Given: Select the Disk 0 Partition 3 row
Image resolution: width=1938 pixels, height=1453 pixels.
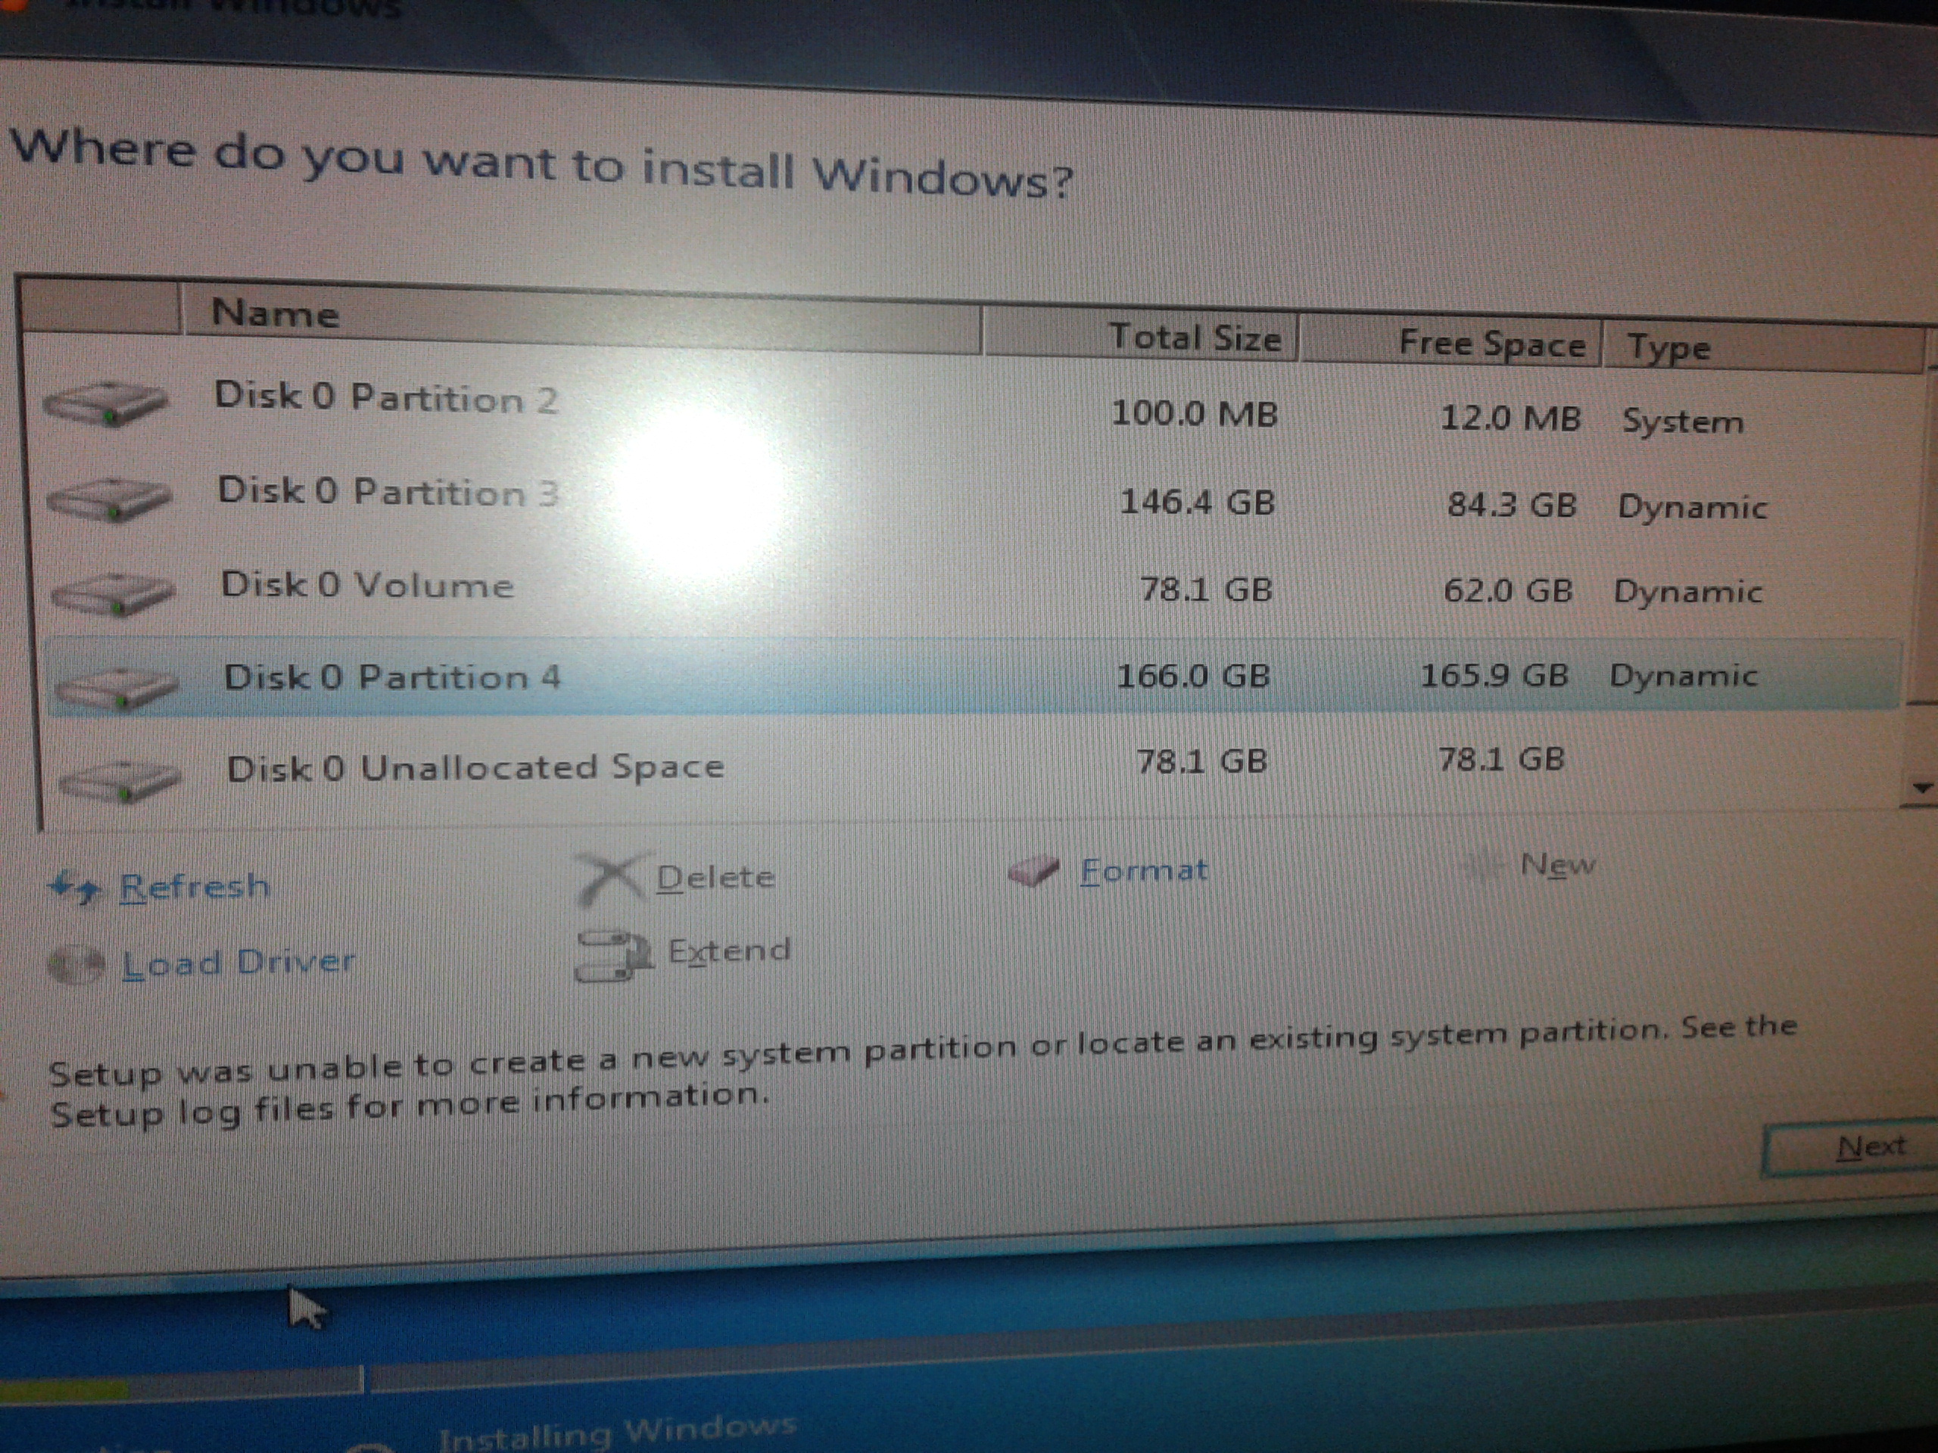Looking at the screenshot, I should [x=388, y=492].
